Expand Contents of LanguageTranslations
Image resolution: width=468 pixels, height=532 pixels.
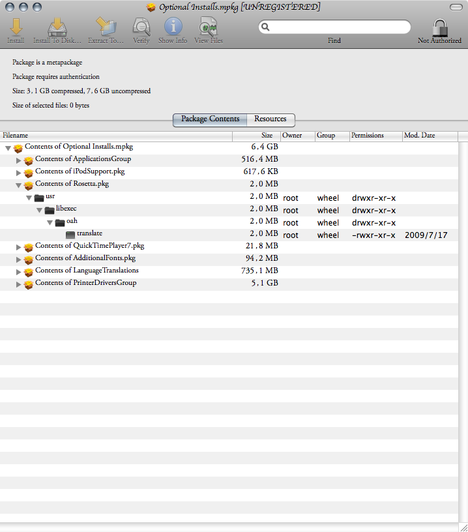coord(19,272)
